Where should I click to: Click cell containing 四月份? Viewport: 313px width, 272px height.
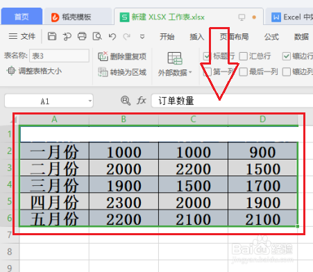pyautogui.click(x=54, y=201)
